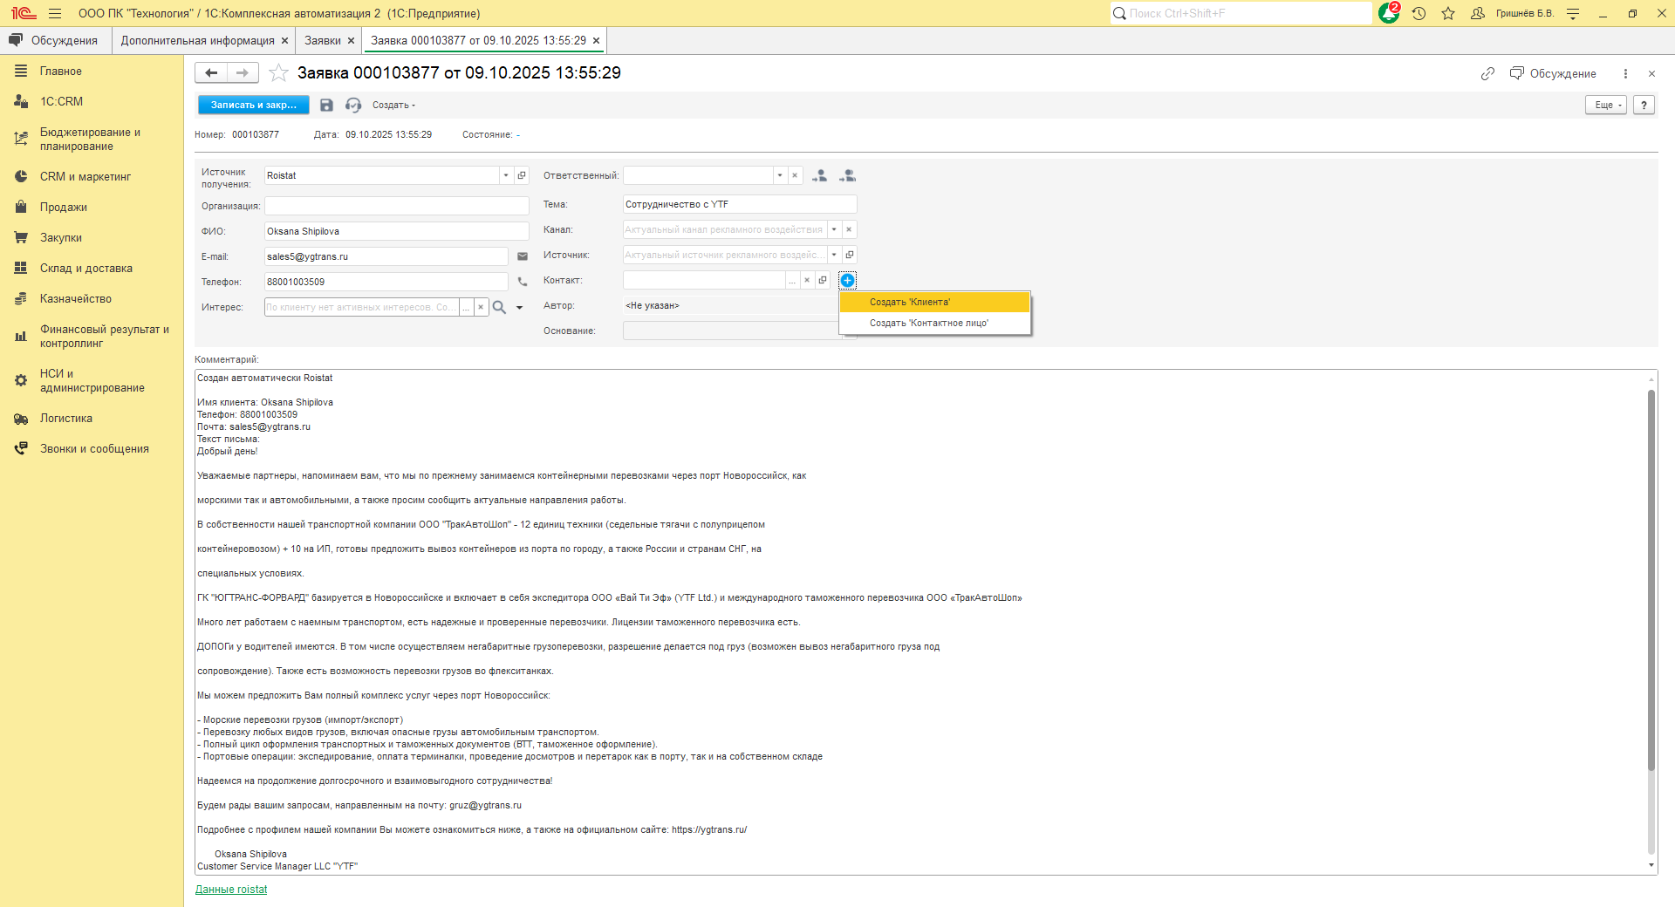
Task: Mark request as favorite with star icon
Action: tap(278, 73)
